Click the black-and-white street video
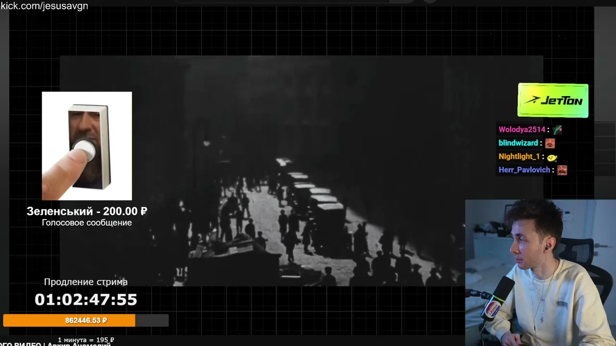 (x=301, y=171)
